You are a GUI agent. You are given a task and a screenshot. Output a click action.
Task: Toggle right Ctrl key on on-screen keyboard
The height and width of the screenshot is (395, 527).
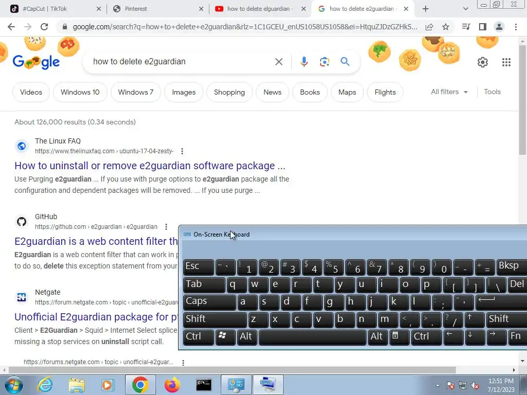pos(427,337)
